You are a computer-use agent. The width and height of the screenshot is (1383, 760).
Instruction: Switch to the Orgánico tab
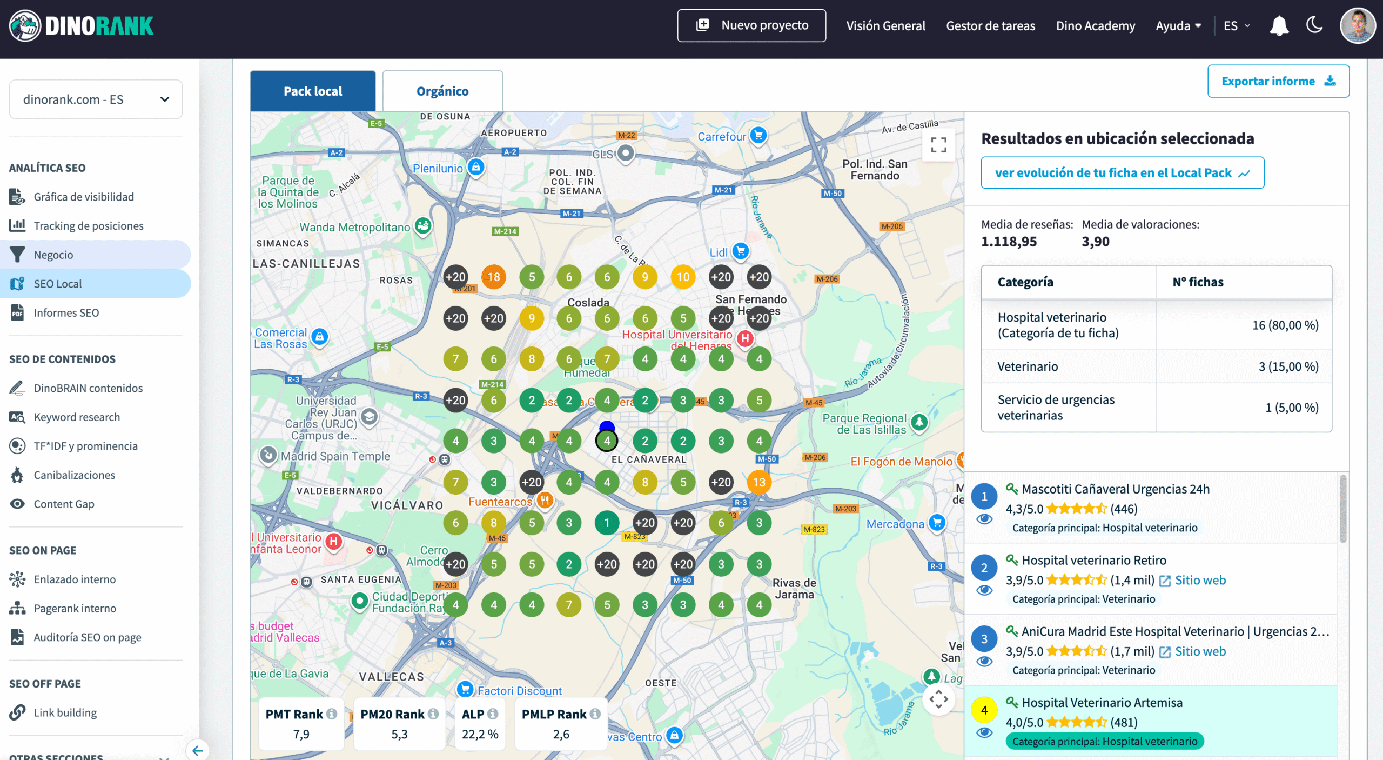point(442,91)
